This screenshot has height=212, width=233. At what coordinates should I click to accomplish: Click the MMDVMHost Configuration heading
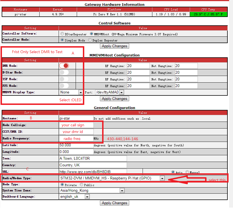click(114, 55)
